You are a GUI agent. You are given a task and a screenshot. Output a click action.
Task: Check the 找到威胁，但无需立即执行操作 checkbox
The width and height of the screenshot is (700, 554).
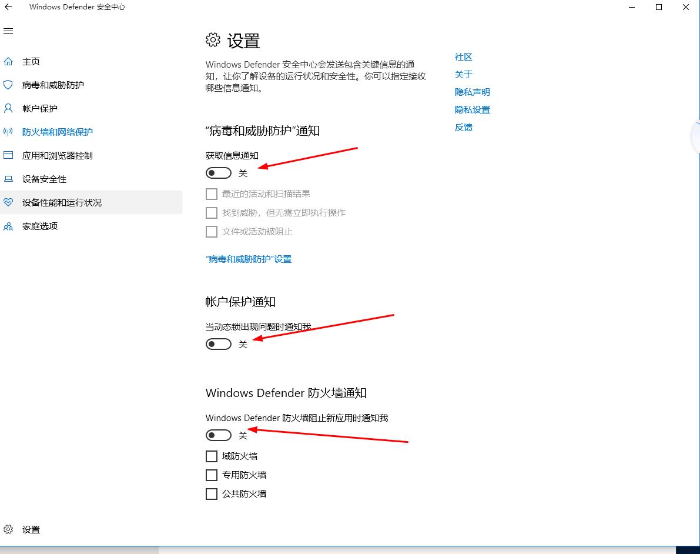[212, 213]
